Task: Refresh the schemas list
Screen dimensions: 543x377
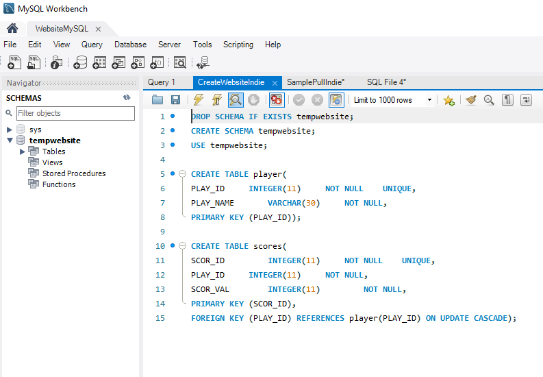Action: [127, 98]
